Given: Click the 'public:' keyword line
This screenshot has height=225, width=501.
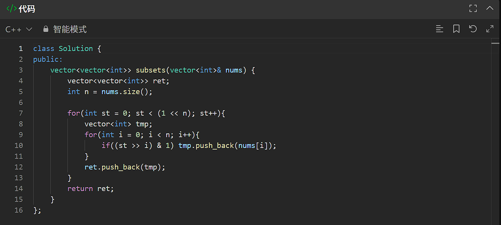Looking at the screenshot, I should (x=48, y=59).
